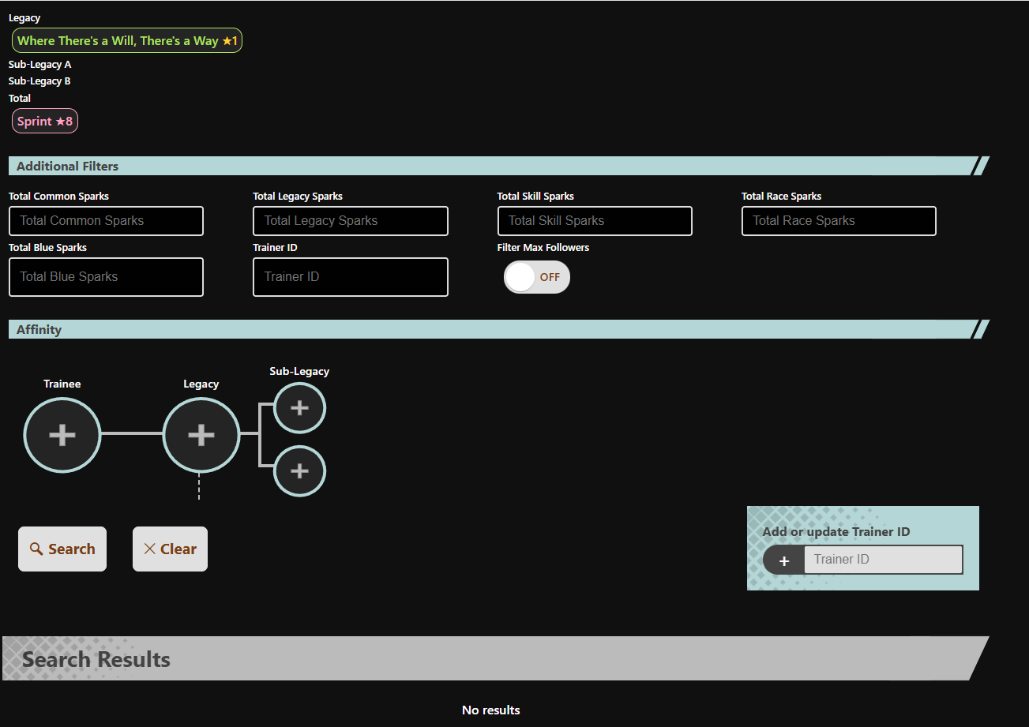
Task: Add a Trainee character in Affinity
Action: (x=62, y=435)
